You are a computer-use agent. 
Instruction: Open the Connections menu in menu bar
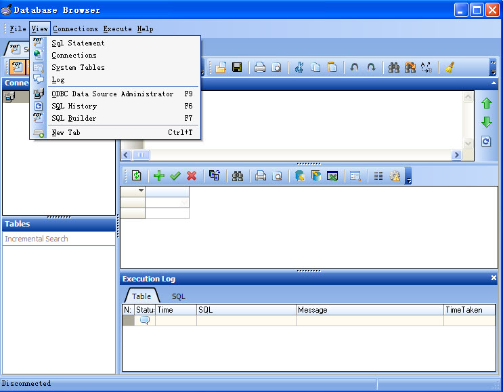[x=75, y=28]
